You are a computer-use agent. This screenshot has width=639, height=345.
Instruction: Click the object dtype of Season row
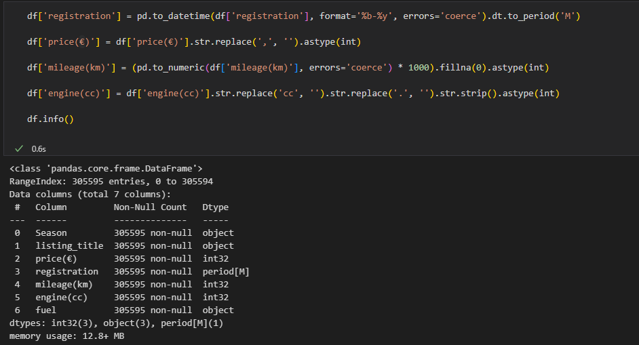218,233
